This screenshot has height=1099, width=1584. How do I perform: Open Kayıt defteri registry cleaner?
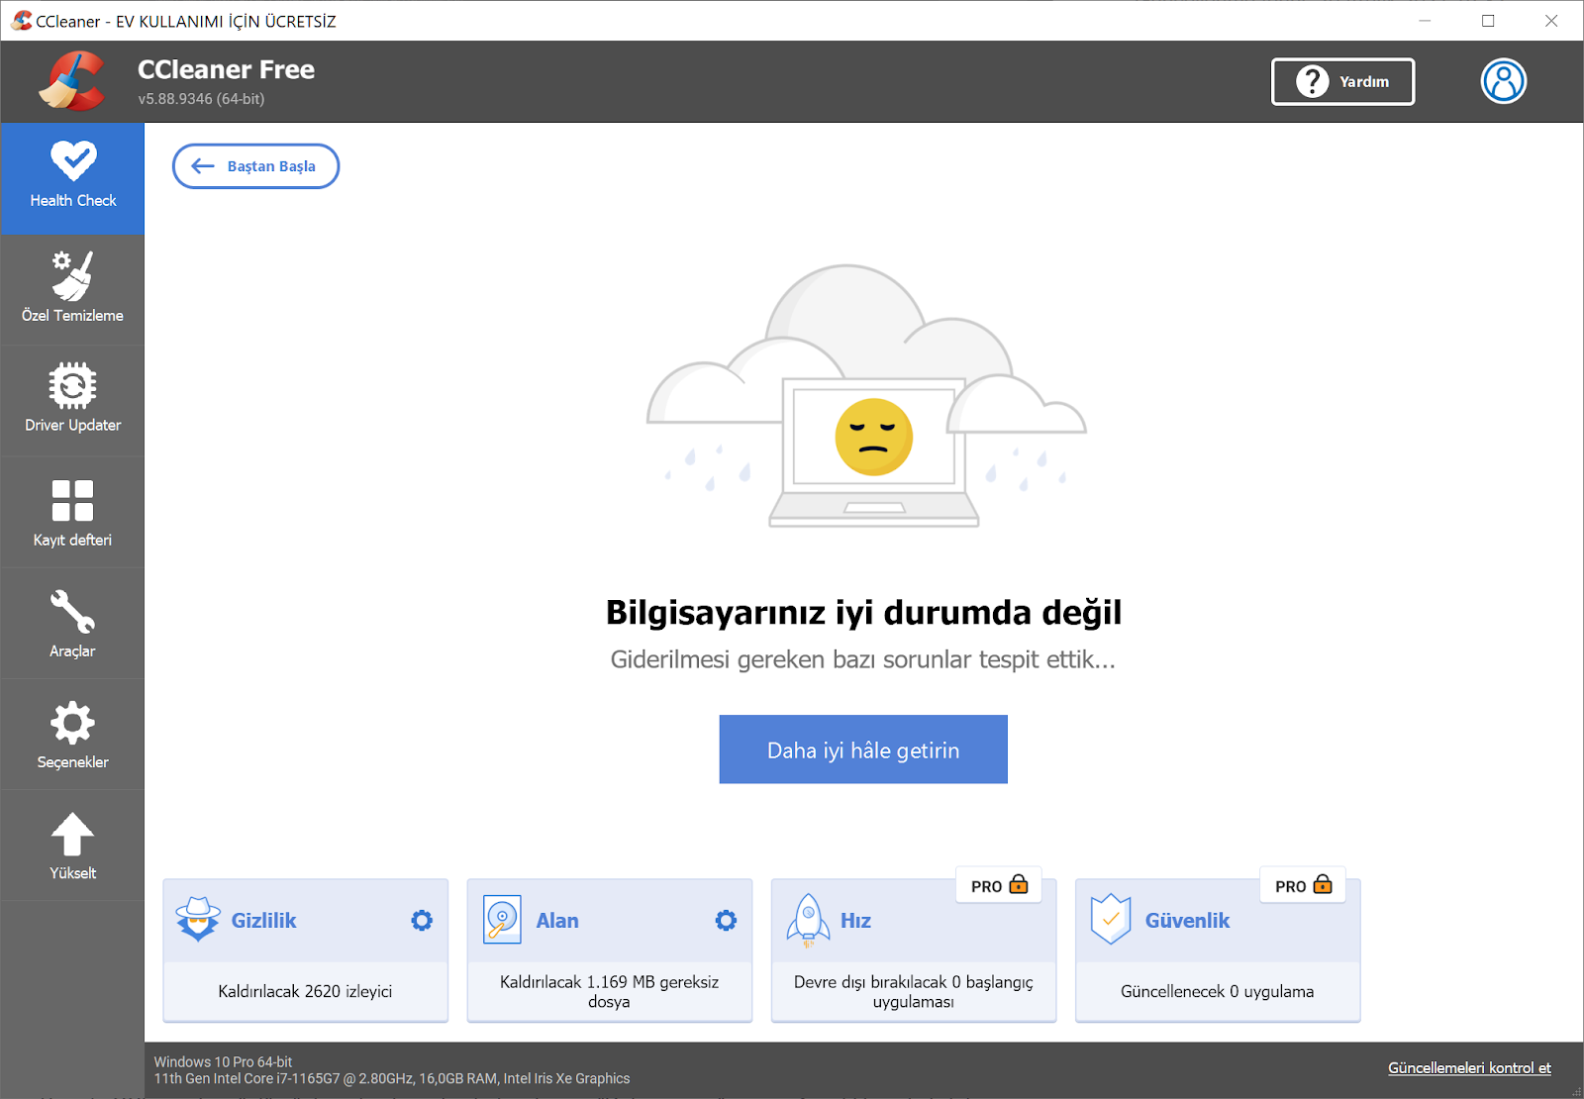click(x=72, y=512)
